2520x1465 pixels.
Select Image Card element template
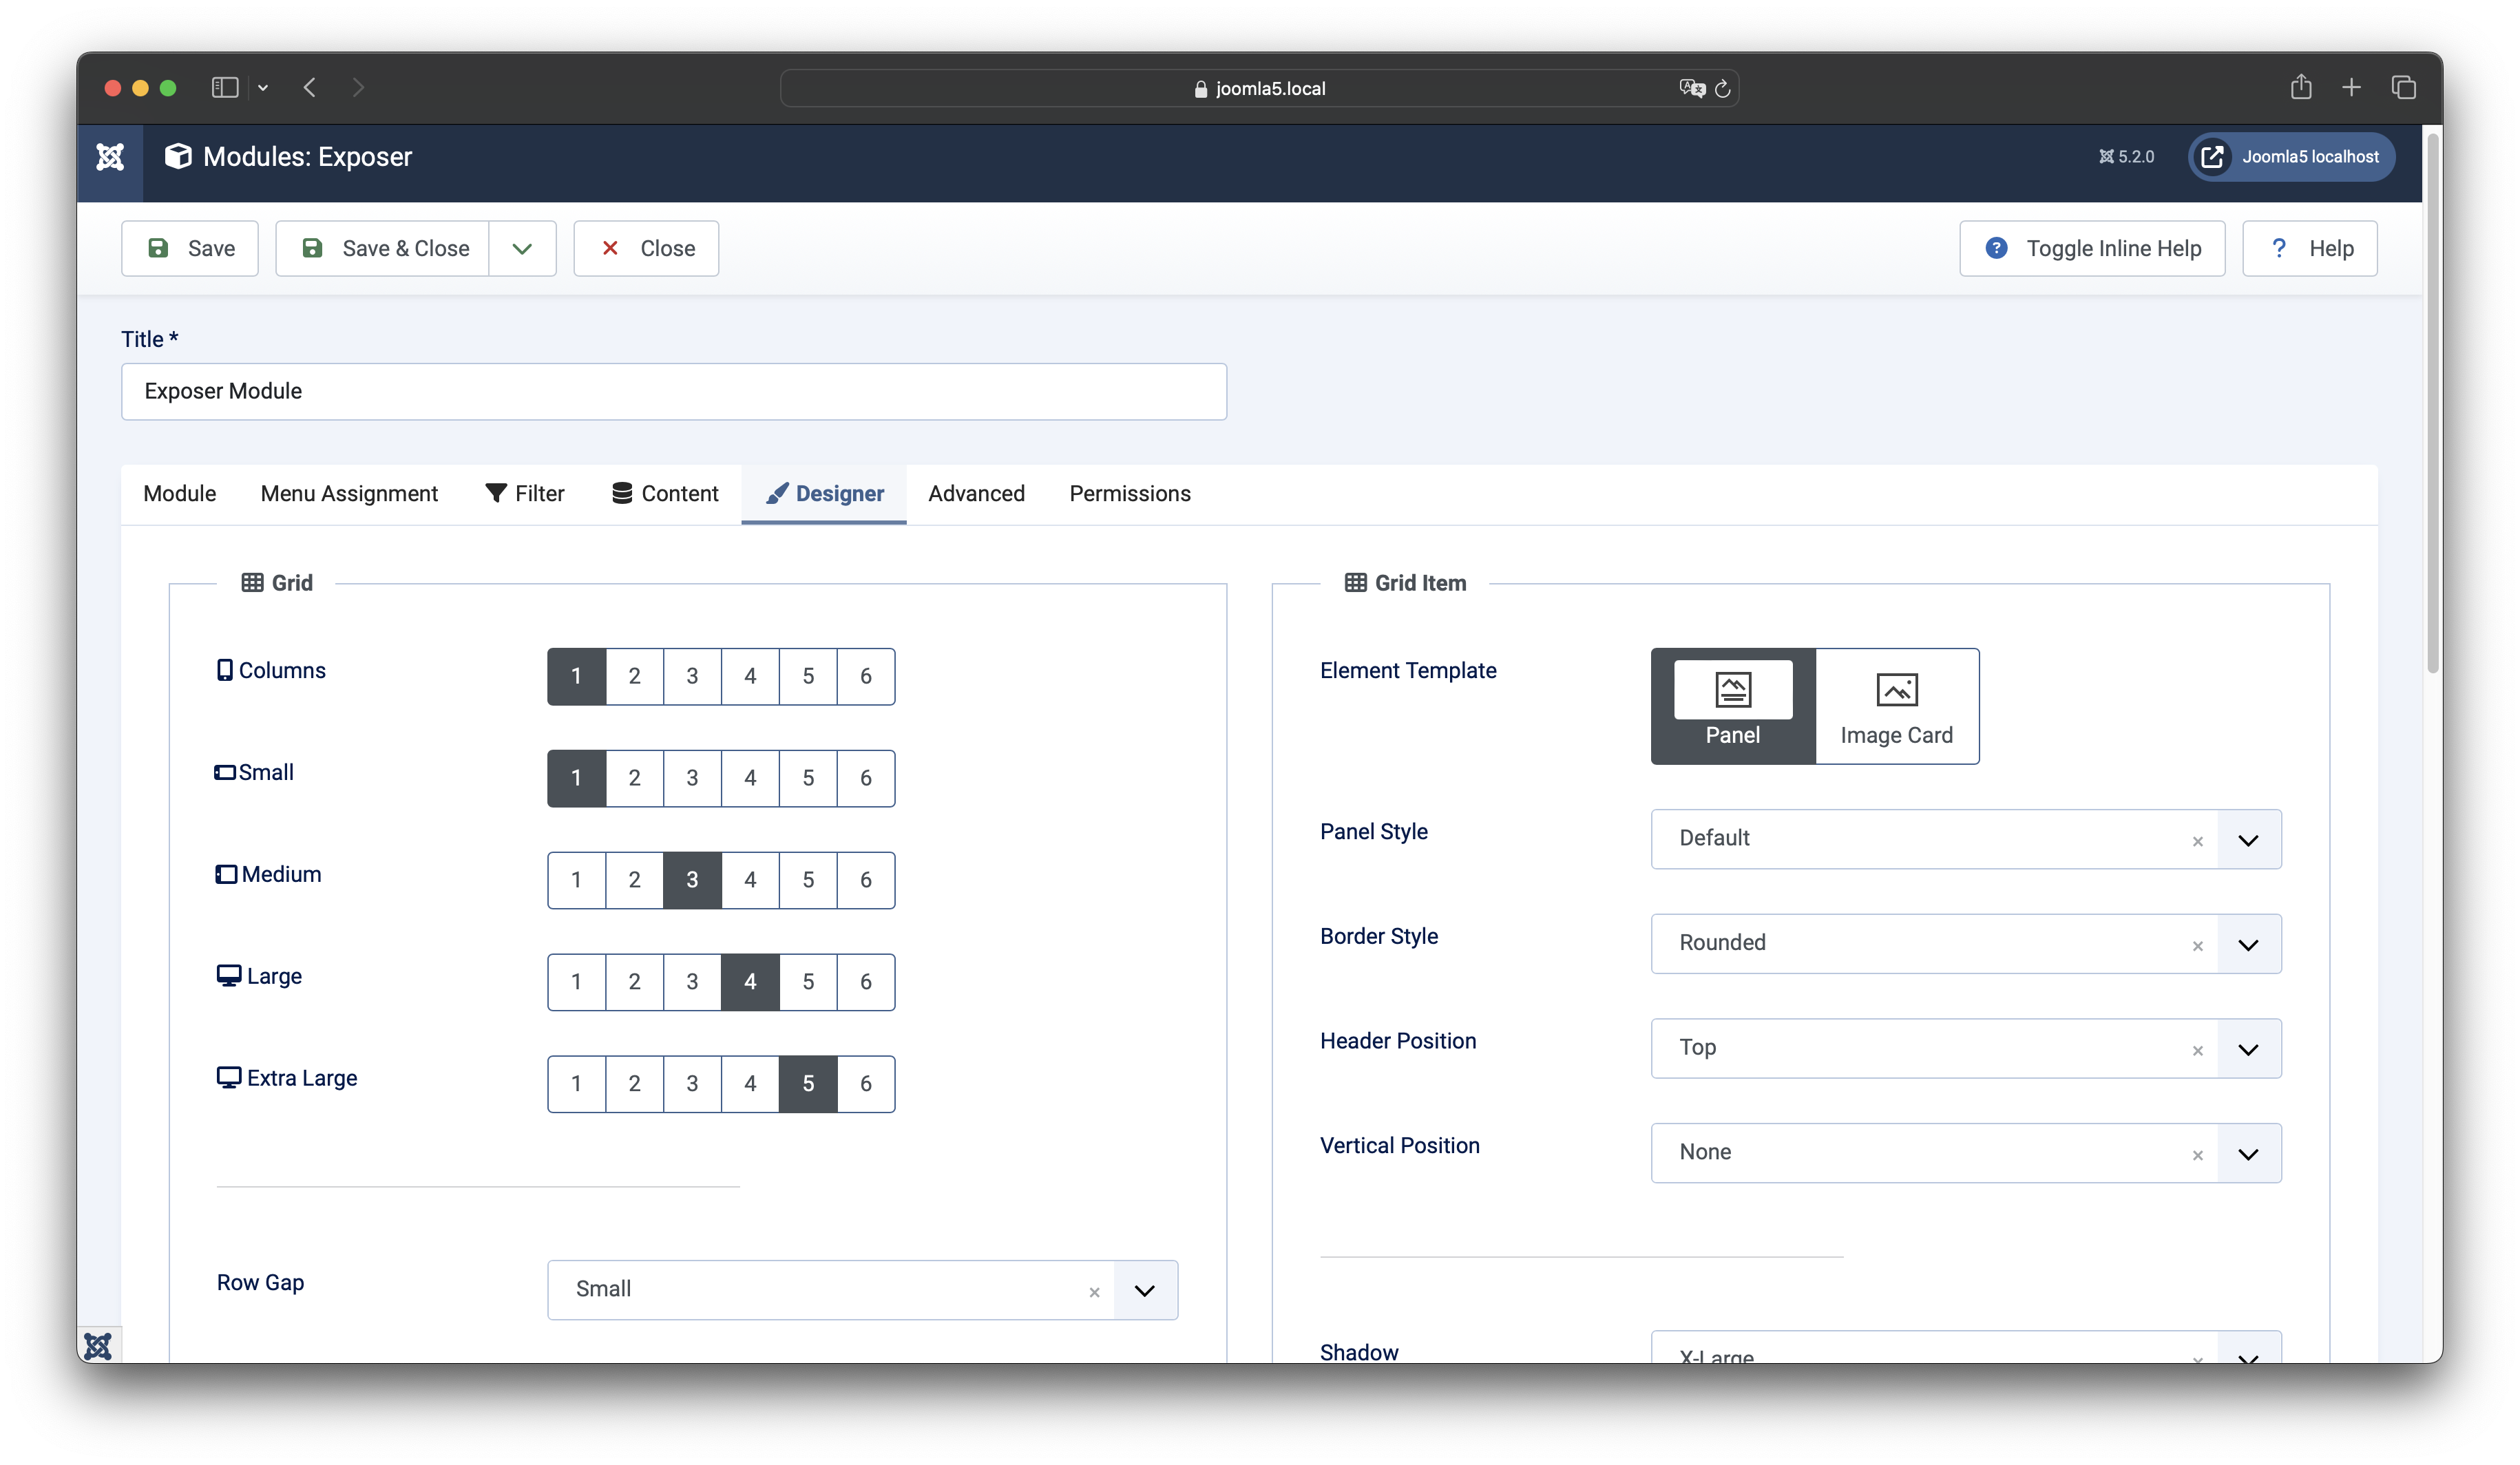(1896, 706)
